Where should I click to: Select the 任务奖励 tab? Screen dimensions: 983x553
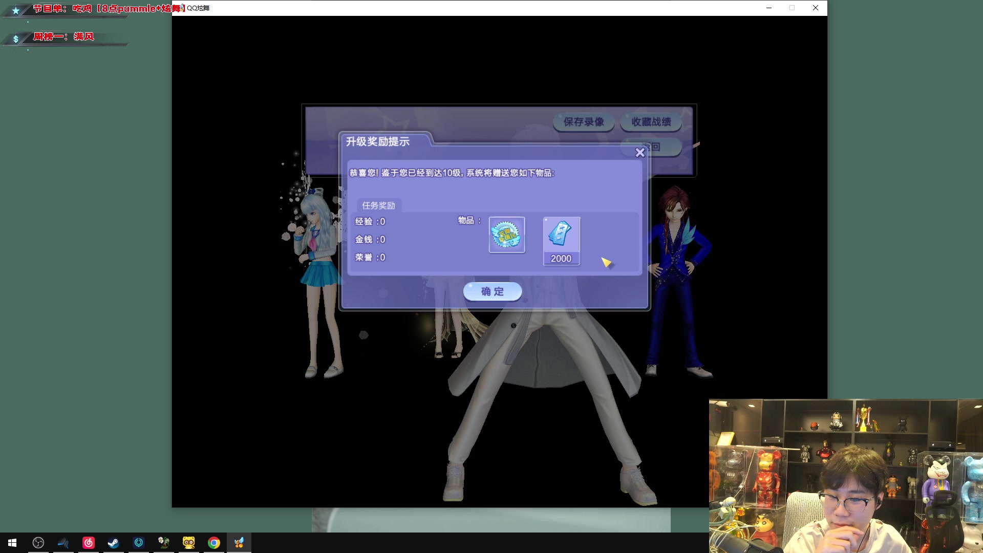click(x=379, y=205)
